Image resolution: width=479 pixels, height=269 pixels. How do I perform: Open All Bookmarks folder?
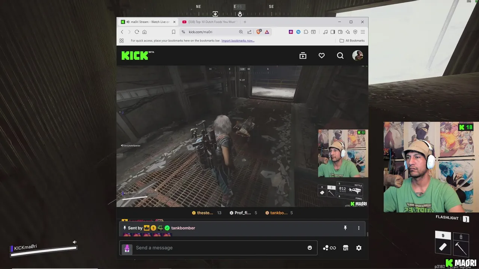click(x=352, y=41)
